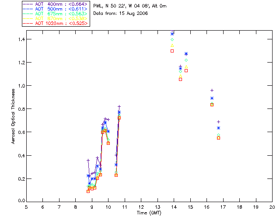Screen dimensions: 280x224
Task: Click the purple plus data point near AOT 0.82
Action: click(119, 106)
